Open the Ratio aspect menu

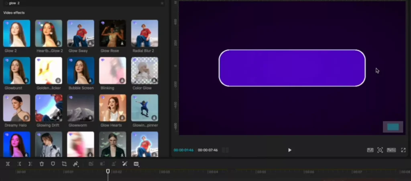pyautogui.click(x=391, y=150)
